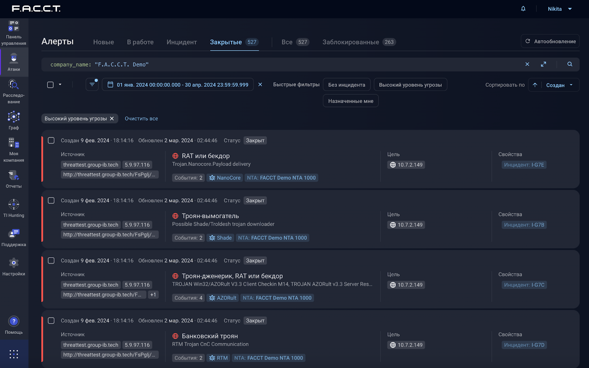Viewport: 589px width, 368px height.
Task: Switch to the В работе tab
Action: coord(140,42)
